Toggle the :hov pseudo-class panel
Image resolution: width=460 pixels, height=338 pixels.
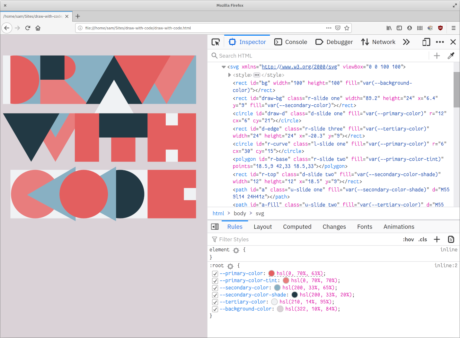408,239
